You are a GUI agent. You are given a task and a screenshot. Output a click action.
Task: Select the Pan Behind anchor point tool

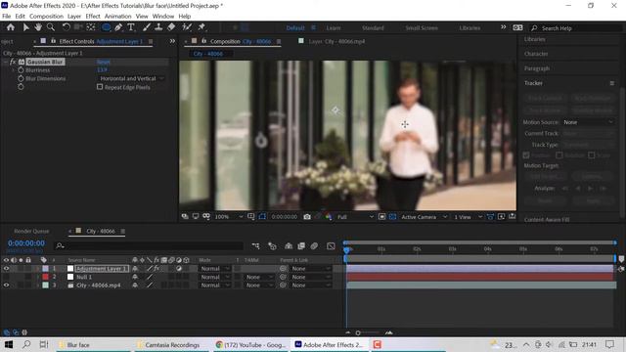[x=91, y=27]
